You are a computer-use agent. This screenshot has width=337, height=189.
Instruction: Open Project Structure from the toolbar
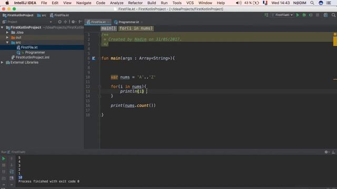325,15
